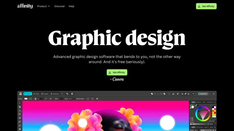
Task: Select the Move tool arrow
Action: (20, 103)
